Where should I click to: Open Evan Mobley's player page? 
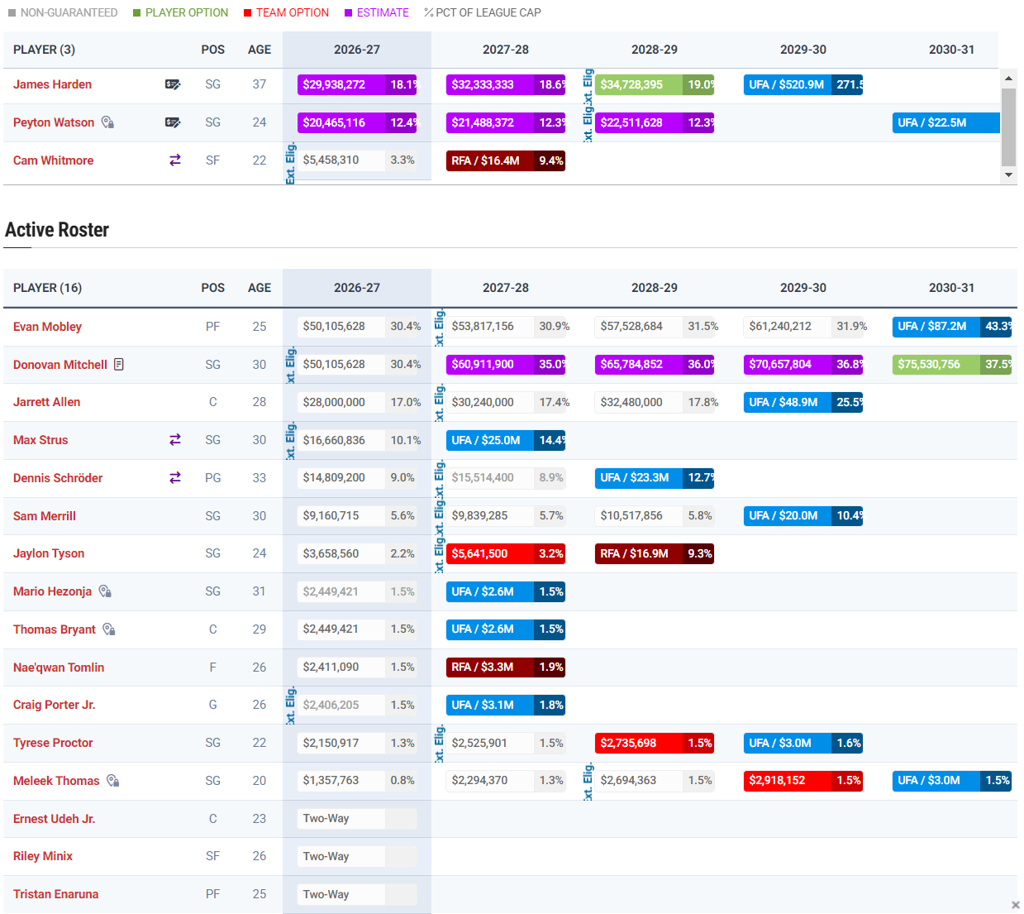(47, 327)
